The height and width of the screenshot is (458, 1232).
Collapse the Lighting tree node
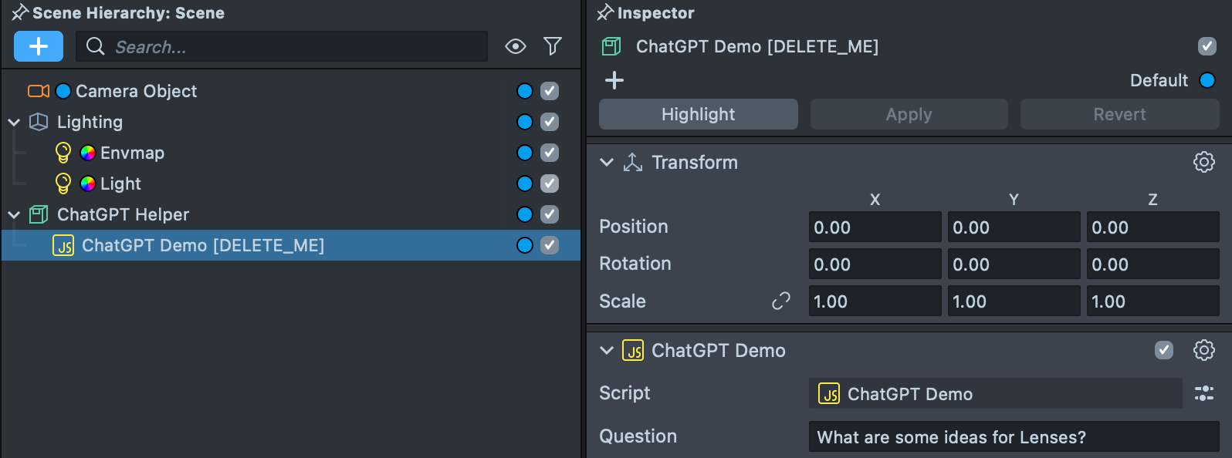point(14,122)
